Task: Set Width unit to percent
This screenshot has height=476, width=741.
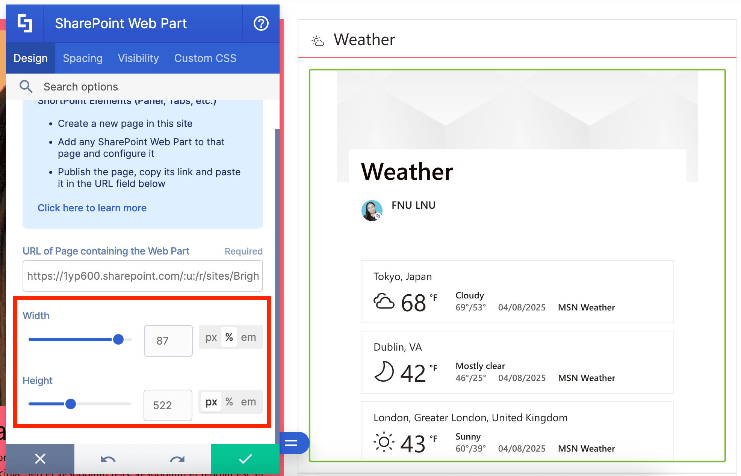Action: [x=229, y=337]
